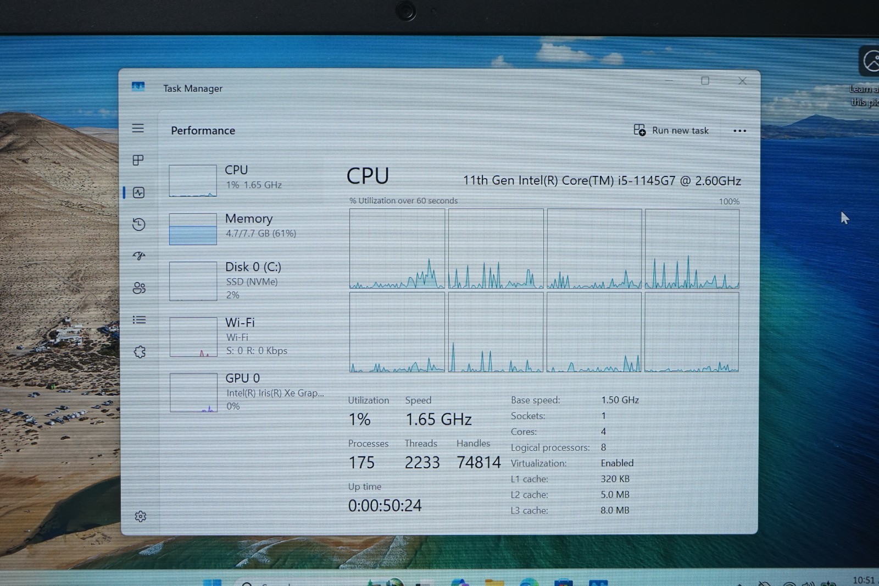Go to the Processes page icon
The width and height of the screenshot is (879, 586).
tap(138, 160)
